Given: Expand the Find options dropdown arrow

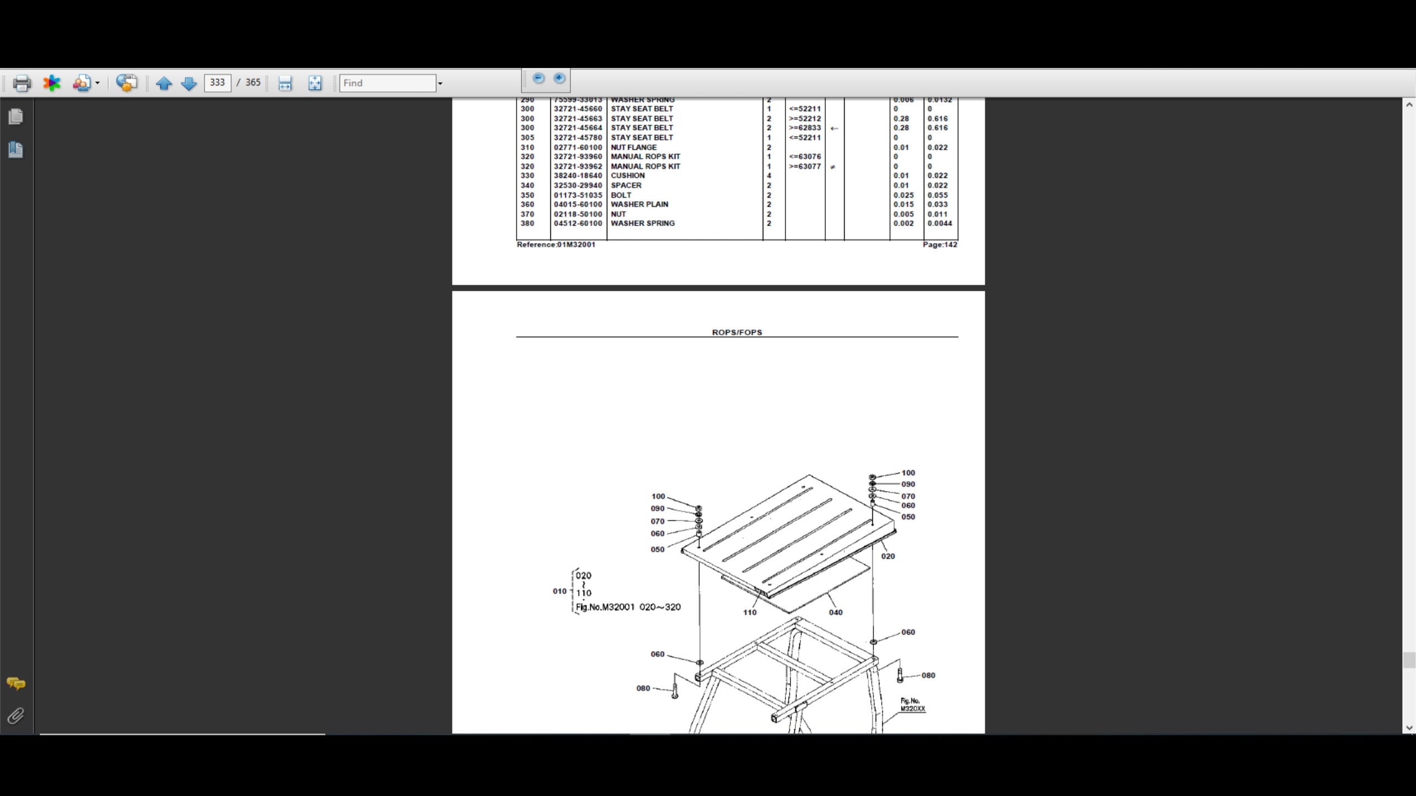Looking at the screenshot, I should point(440,83).
